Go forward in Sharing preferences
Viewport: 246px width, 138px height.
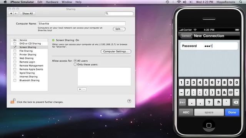16,13
